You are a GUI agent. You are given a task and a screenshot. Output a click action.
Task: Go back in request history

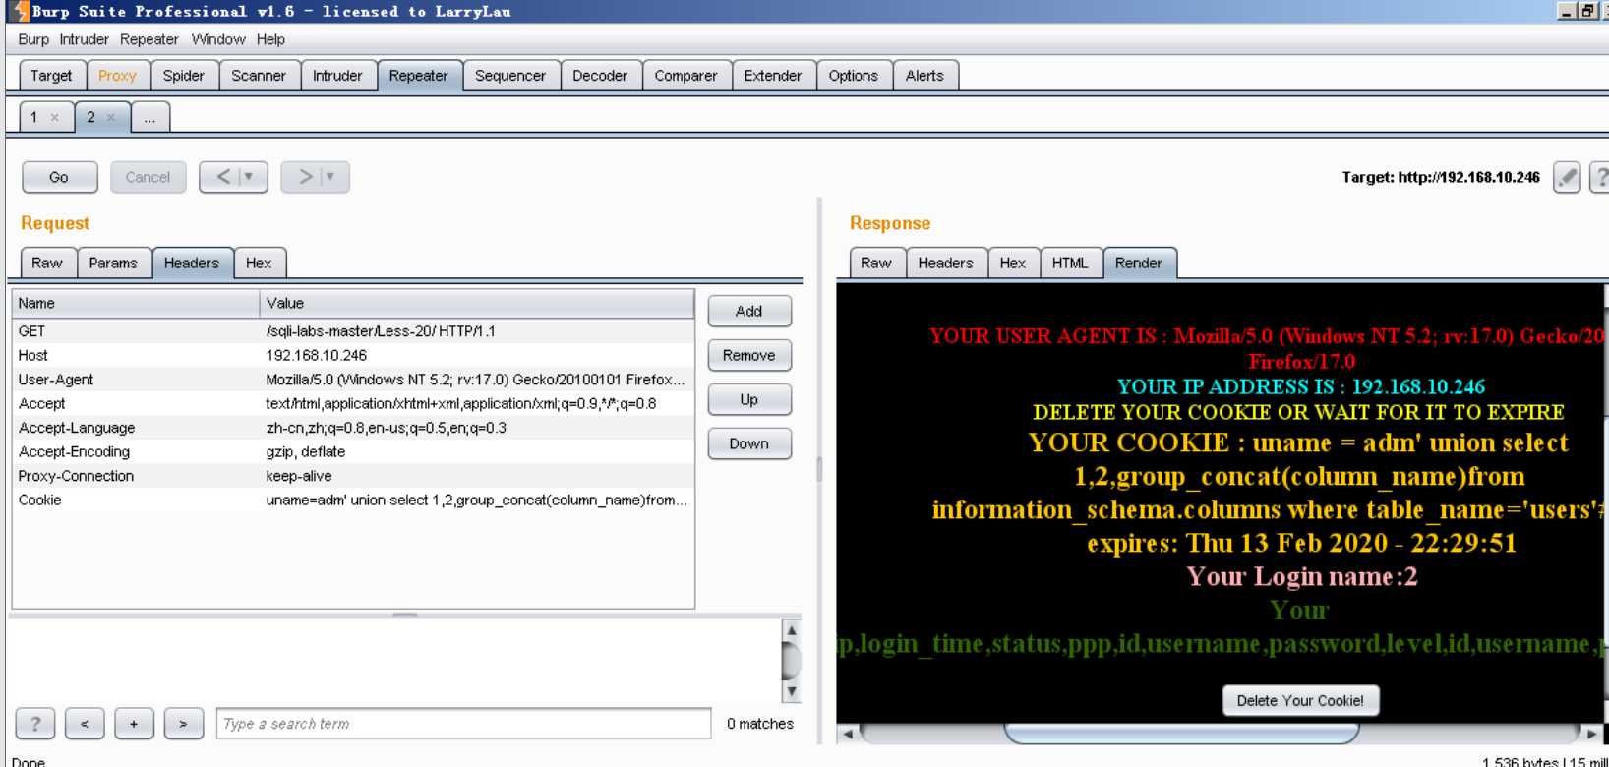click(x=223, y=177)
